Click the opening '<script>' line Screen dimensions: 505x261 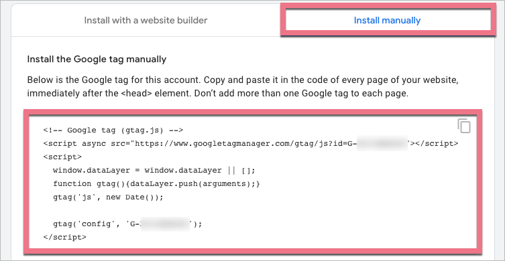pyautogui.click(x=62, y=157)
